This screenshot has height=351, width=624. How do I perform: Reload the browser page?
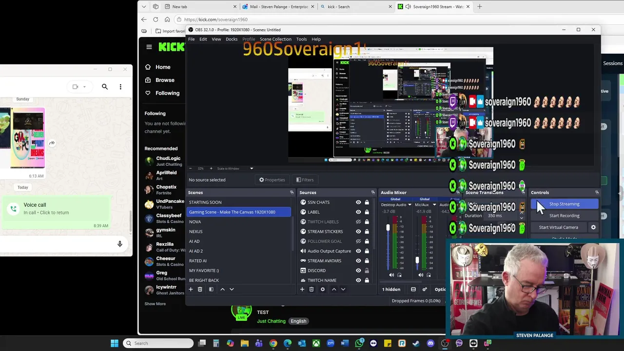pos(156,19)
